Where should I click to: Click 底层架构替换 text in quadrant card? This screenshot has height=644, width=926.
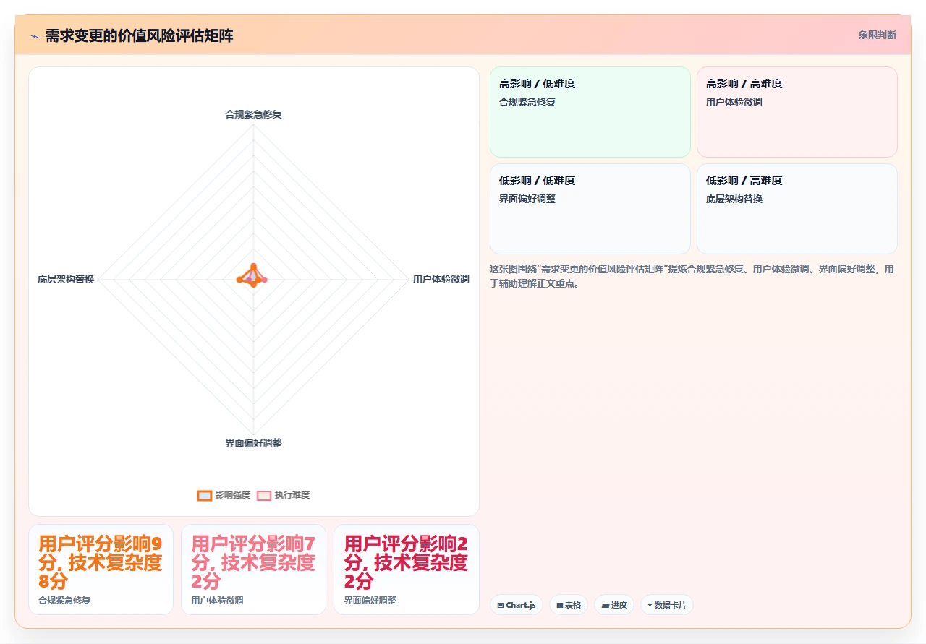[x=734, y=199]
